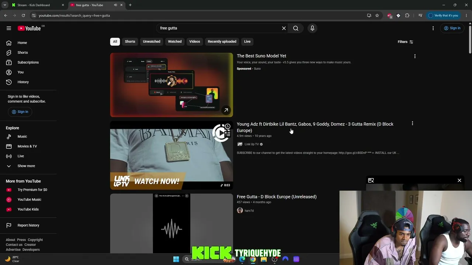The image size is (472, 265).
Task: Close the floating webcam overlay window
Action: pos(459,180)
